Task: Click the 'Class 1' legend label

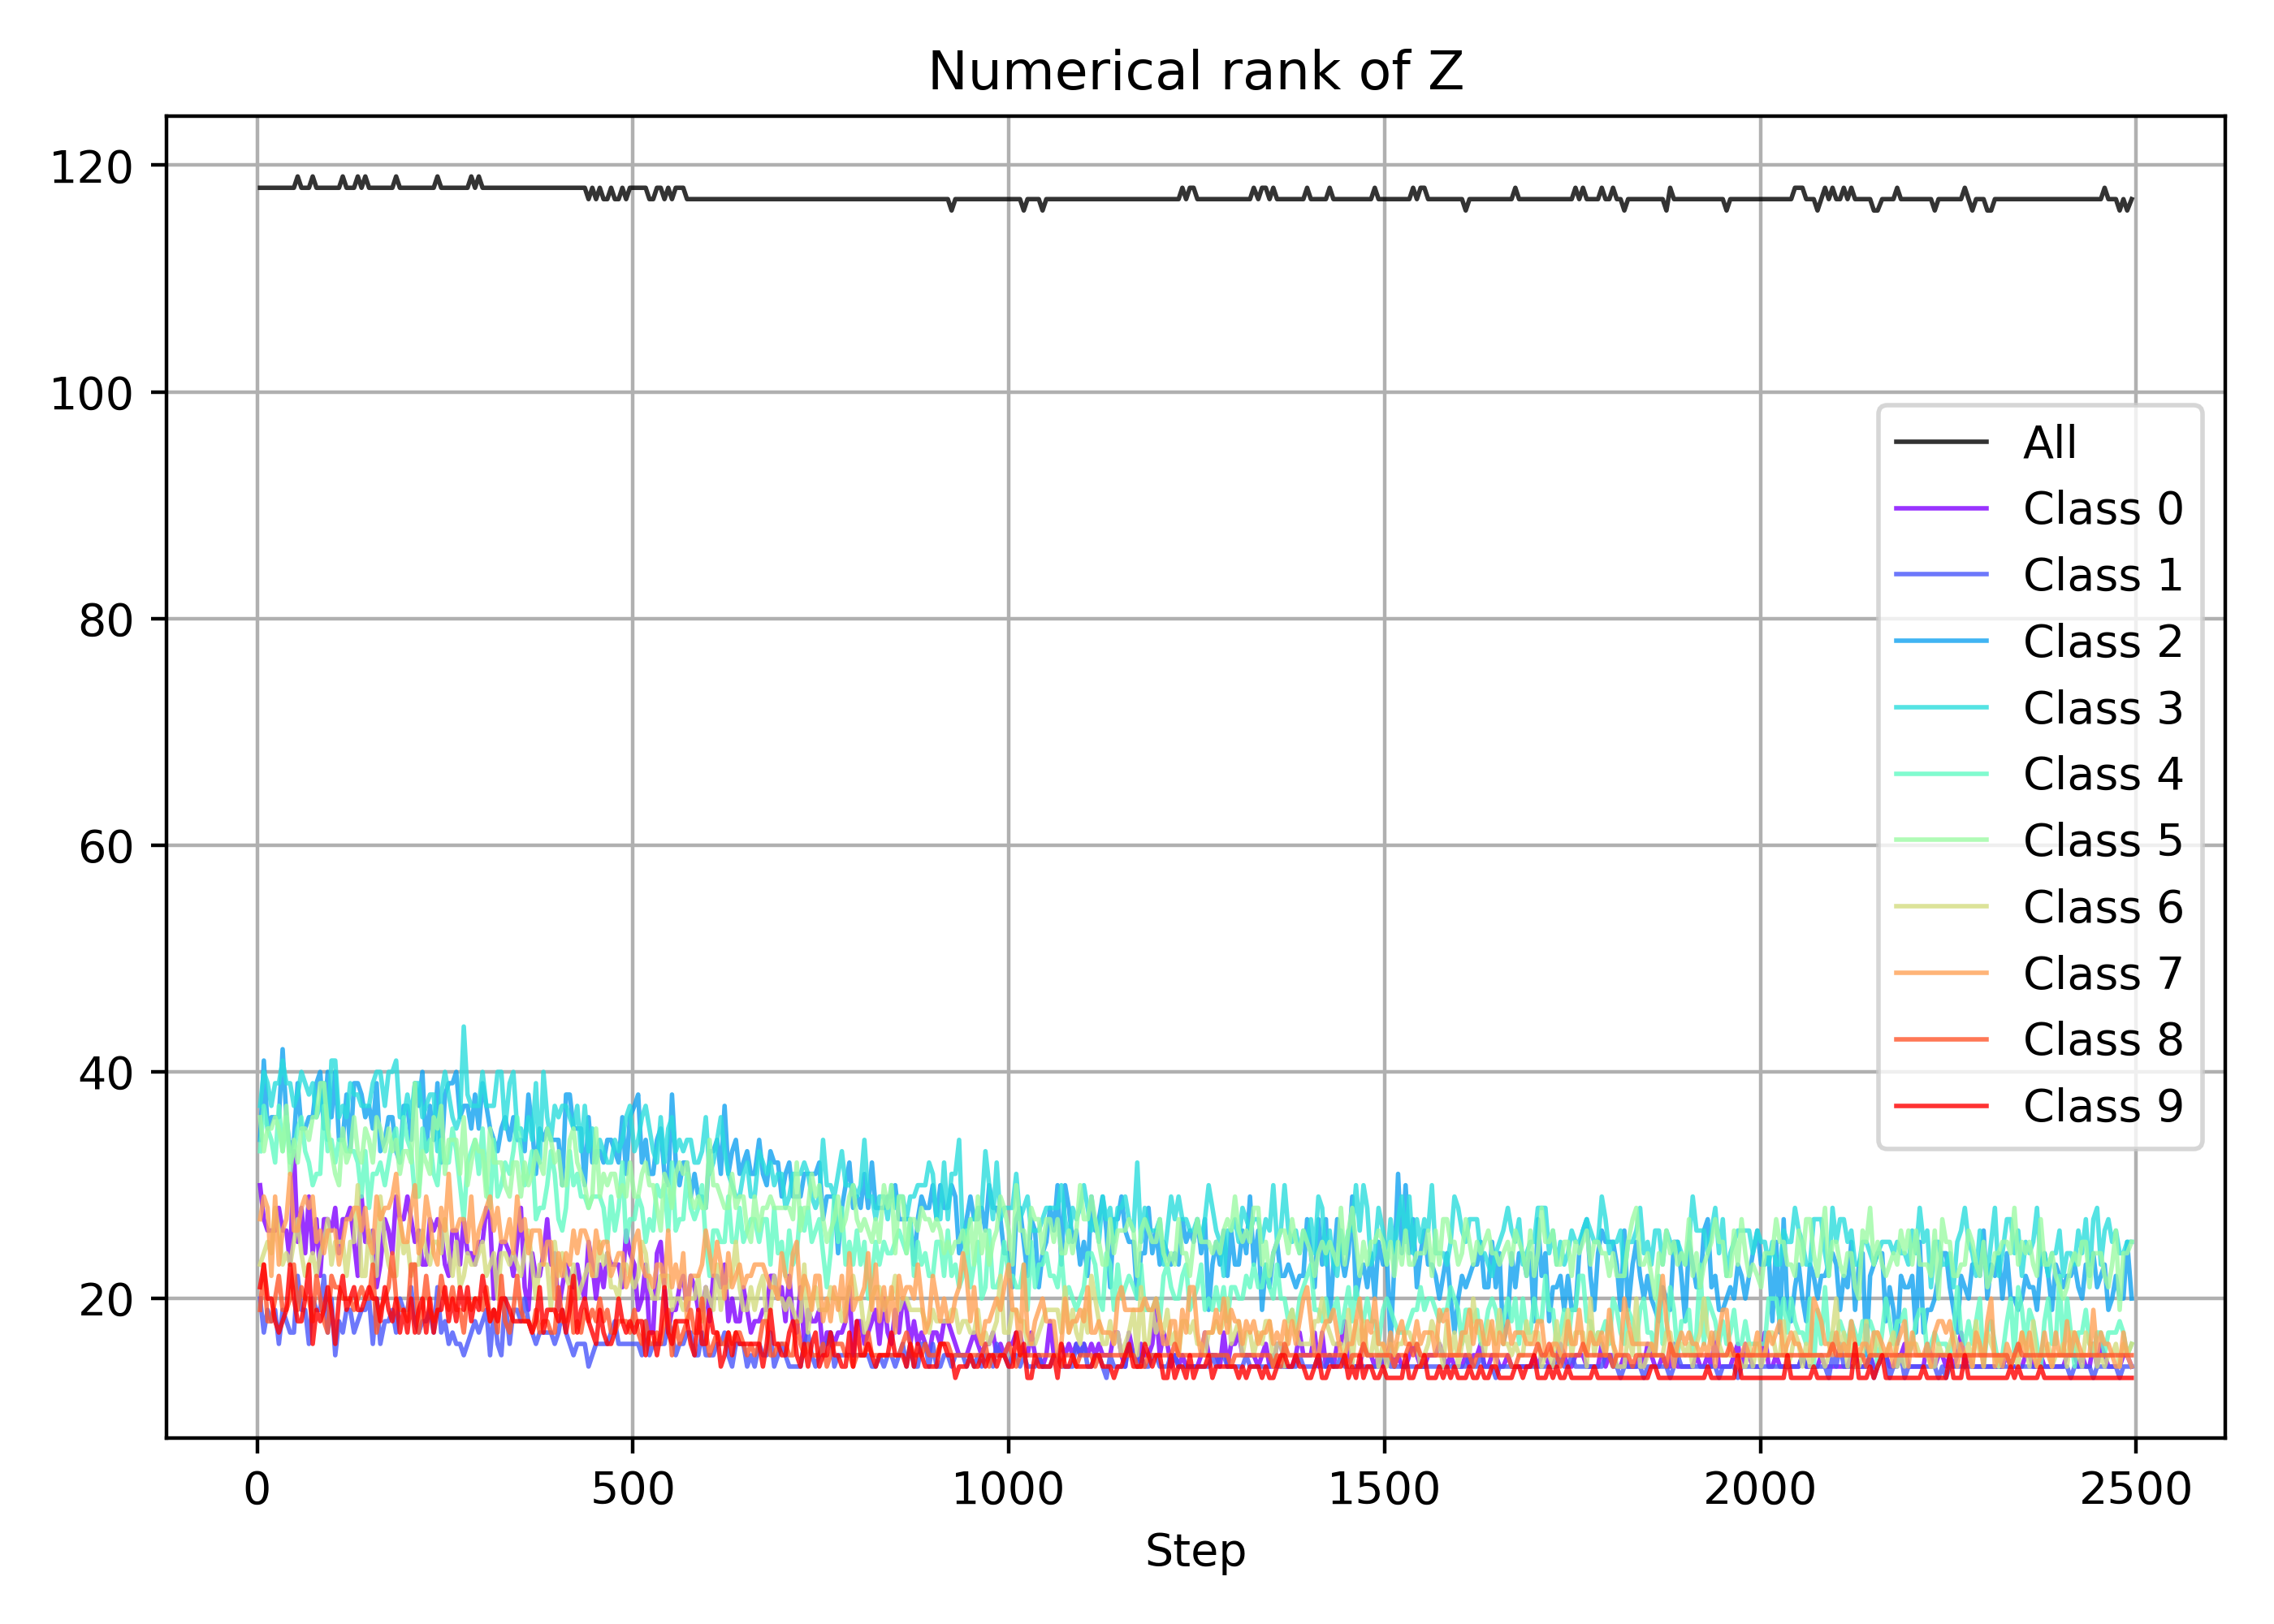Action: (x=2103, y=575)
